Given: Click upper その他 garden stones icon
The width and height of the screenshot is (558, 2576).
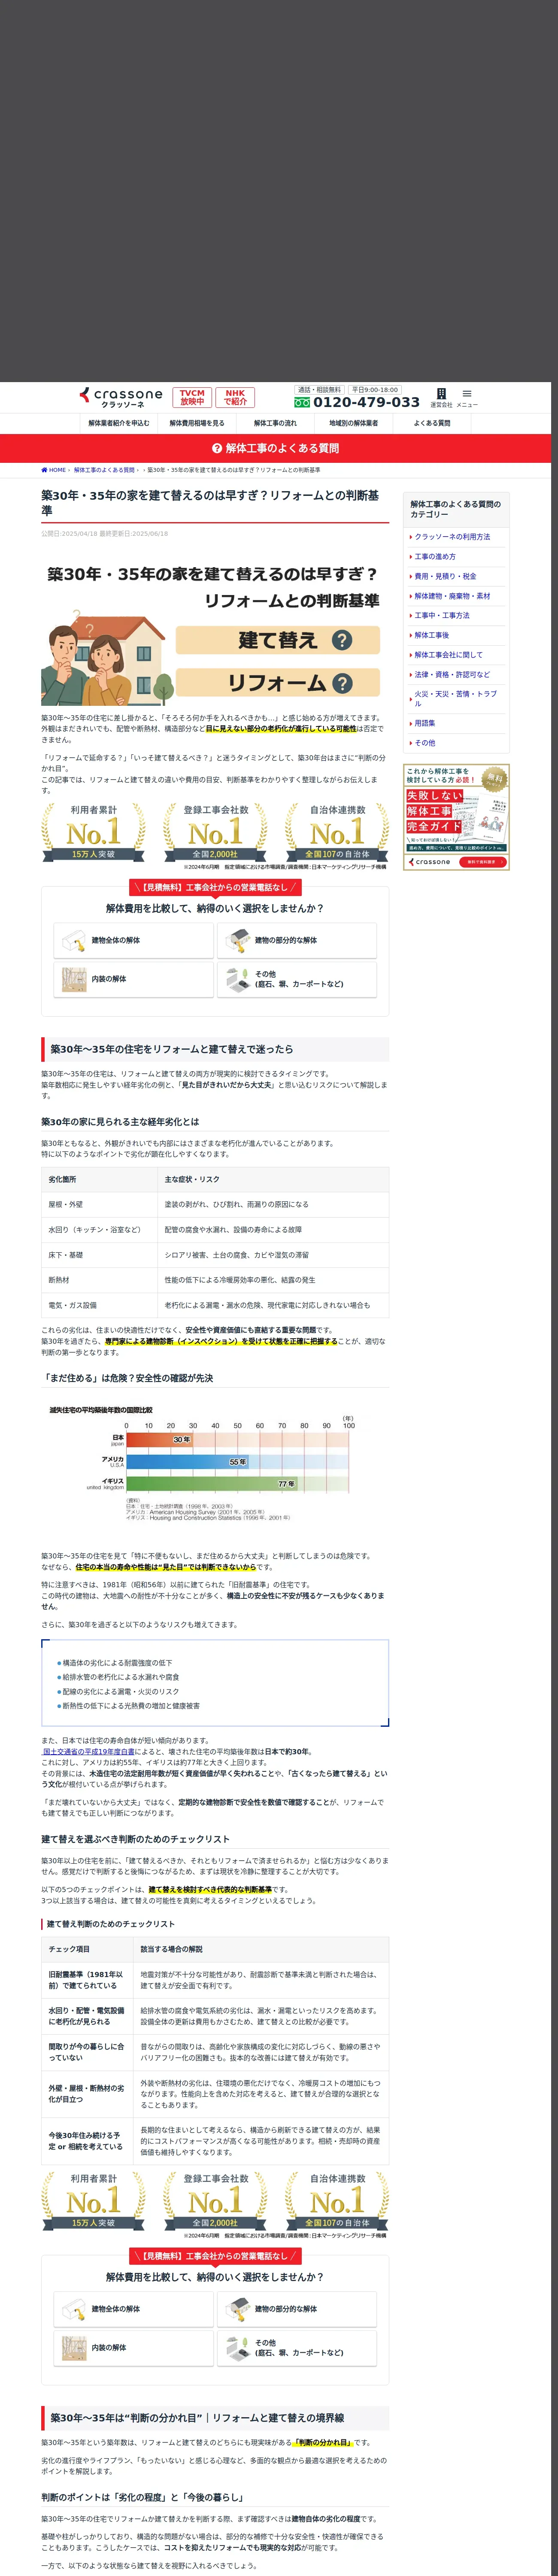Looking at the screenshot, I should pos(237,979).
